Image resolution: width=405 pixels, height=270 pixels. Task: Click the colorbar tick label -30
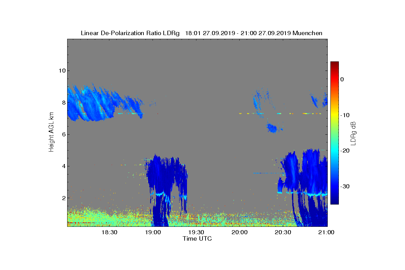coord(345,186)
